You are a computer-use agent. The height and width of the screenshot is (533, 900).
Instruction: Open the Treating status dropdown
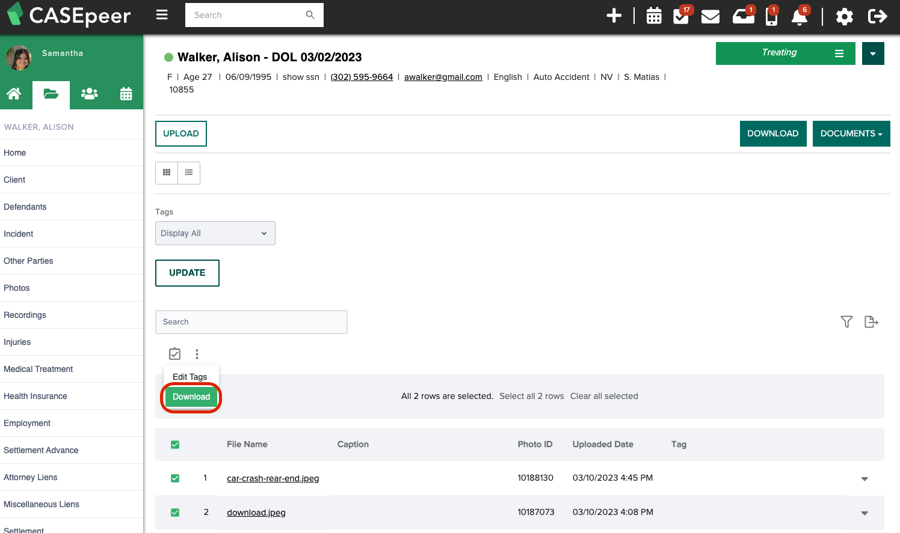(785, 53)
